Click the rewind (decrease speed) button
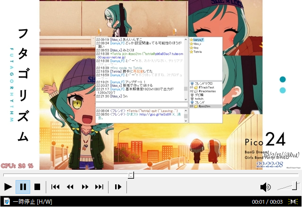302x207 pixels. (70, 187)
